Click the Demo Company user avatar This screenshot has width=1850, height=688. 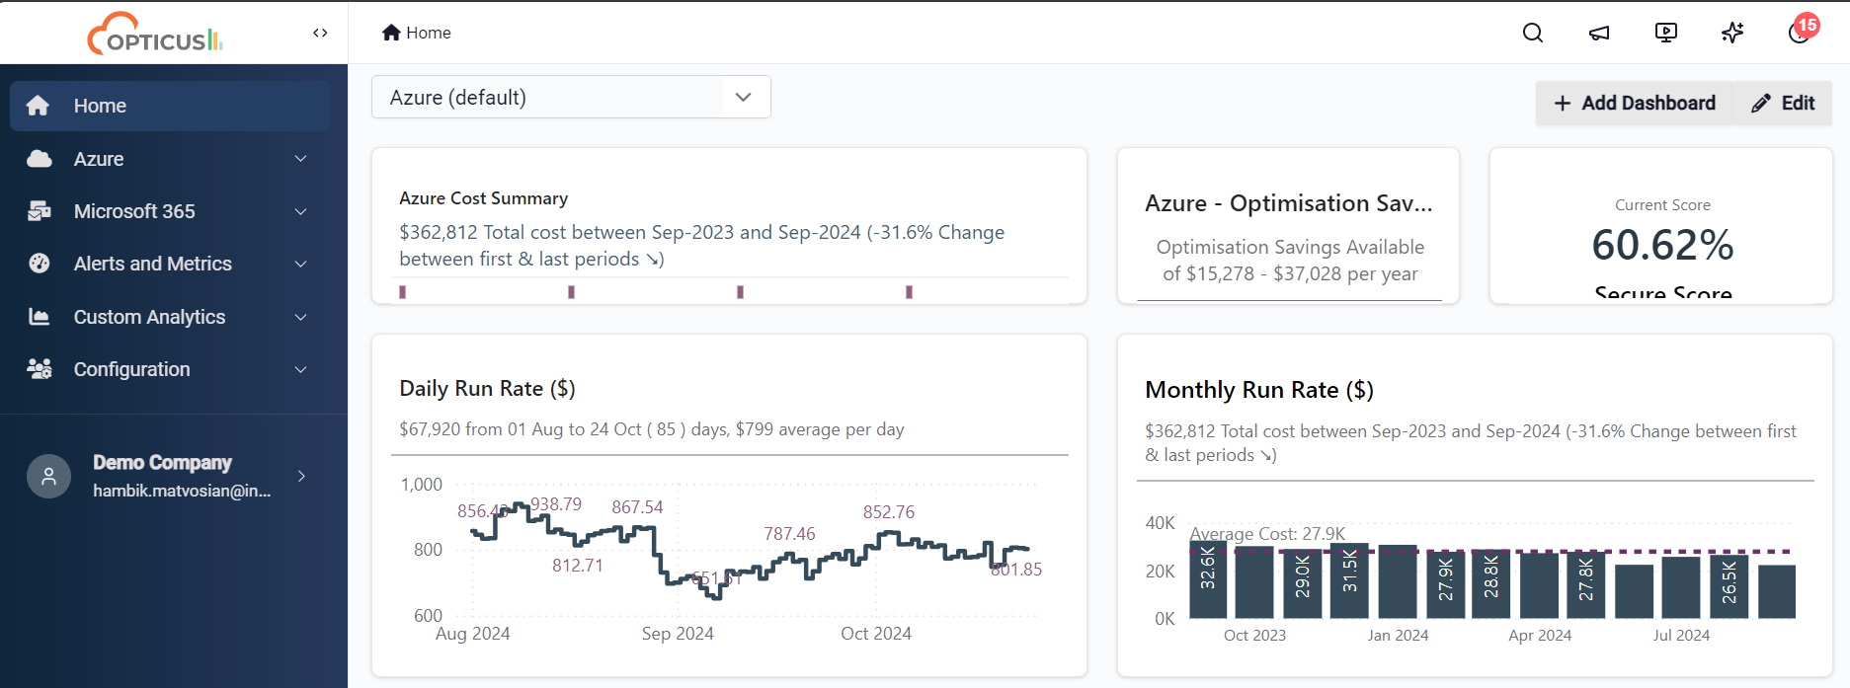pyautogui.click(x=48, y=476)
